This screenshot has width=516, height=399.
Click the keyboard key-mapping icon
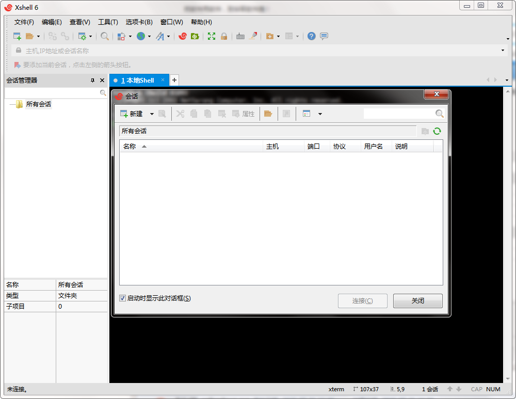(240, 36)
